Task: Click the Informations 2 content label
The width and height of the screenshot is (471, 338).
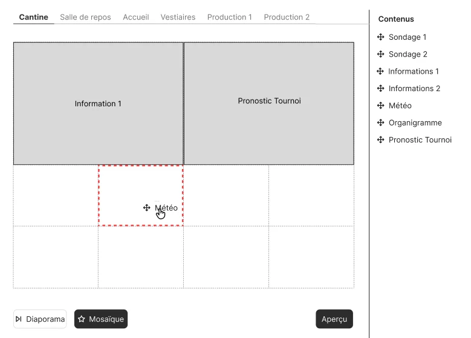Action: click(x=414, y=89)
